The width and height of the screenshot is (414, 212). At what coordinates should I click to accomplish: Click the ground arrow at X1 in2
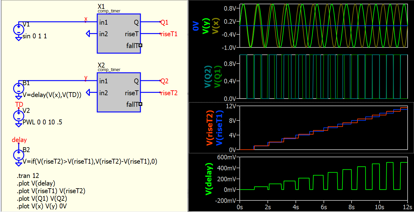88,33
